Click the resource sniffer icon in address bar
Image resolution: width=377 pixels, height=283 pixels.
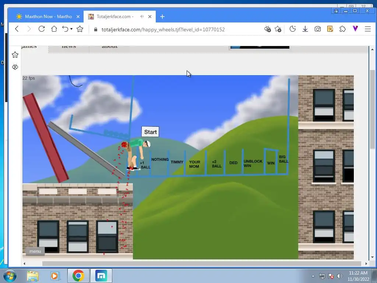(267, 29)
